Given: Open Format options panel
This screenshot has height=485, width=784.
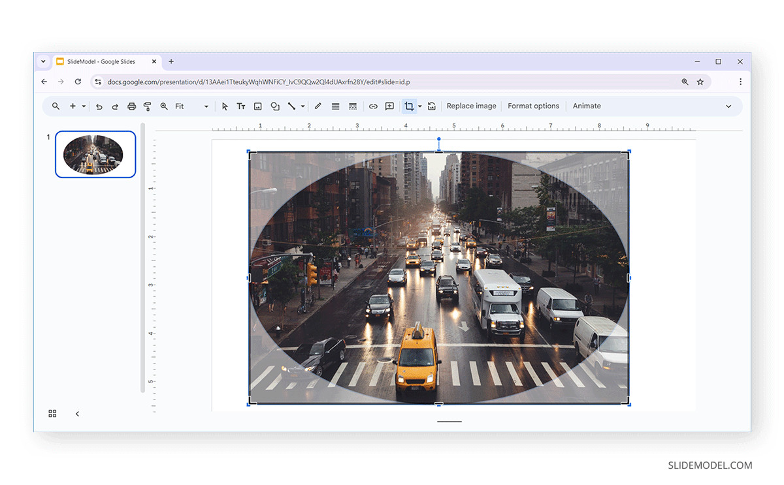Looking at the screenshot, I should click(x=534, y=106).
